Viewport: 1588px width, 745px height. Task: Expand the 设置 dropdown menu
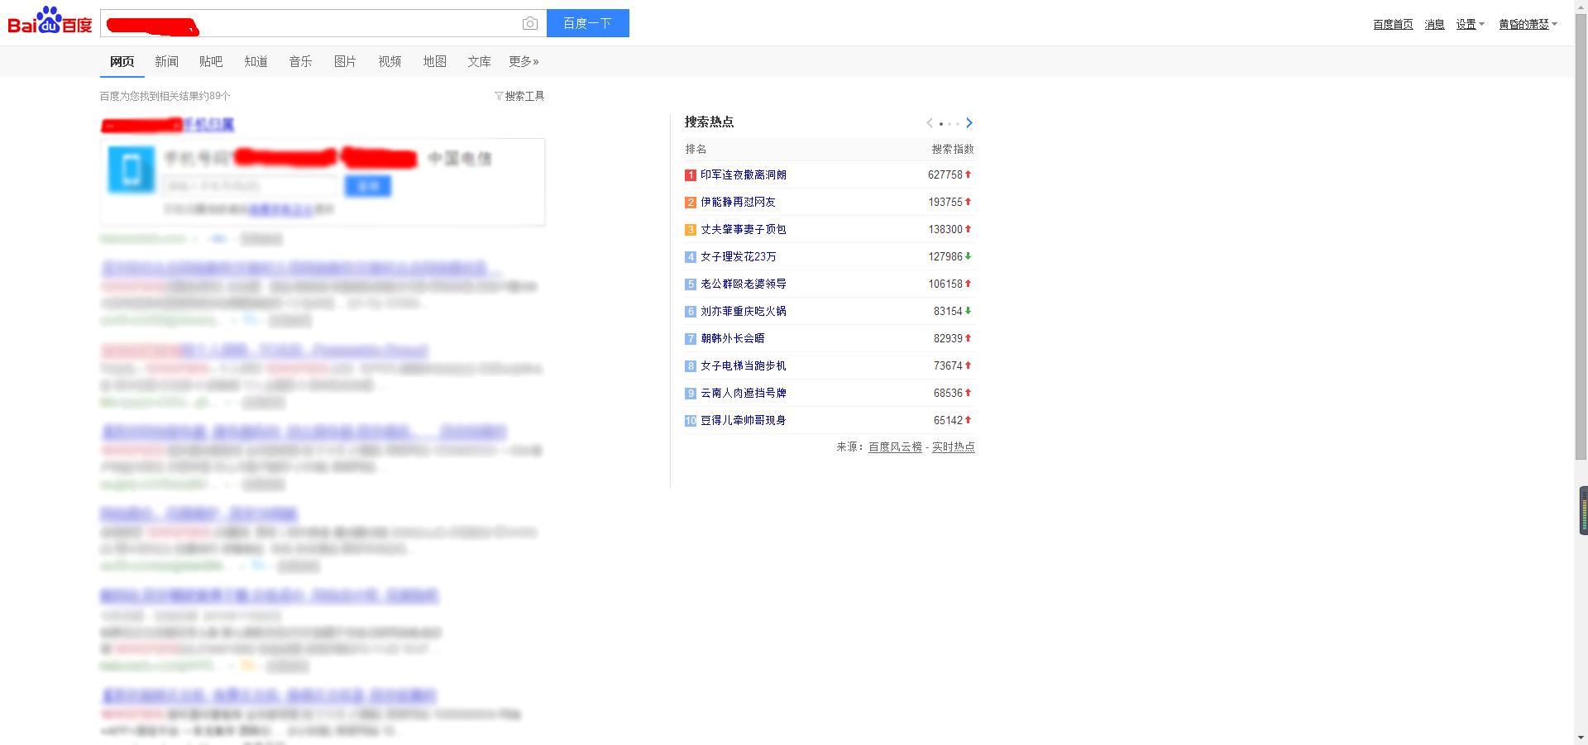1470,25
